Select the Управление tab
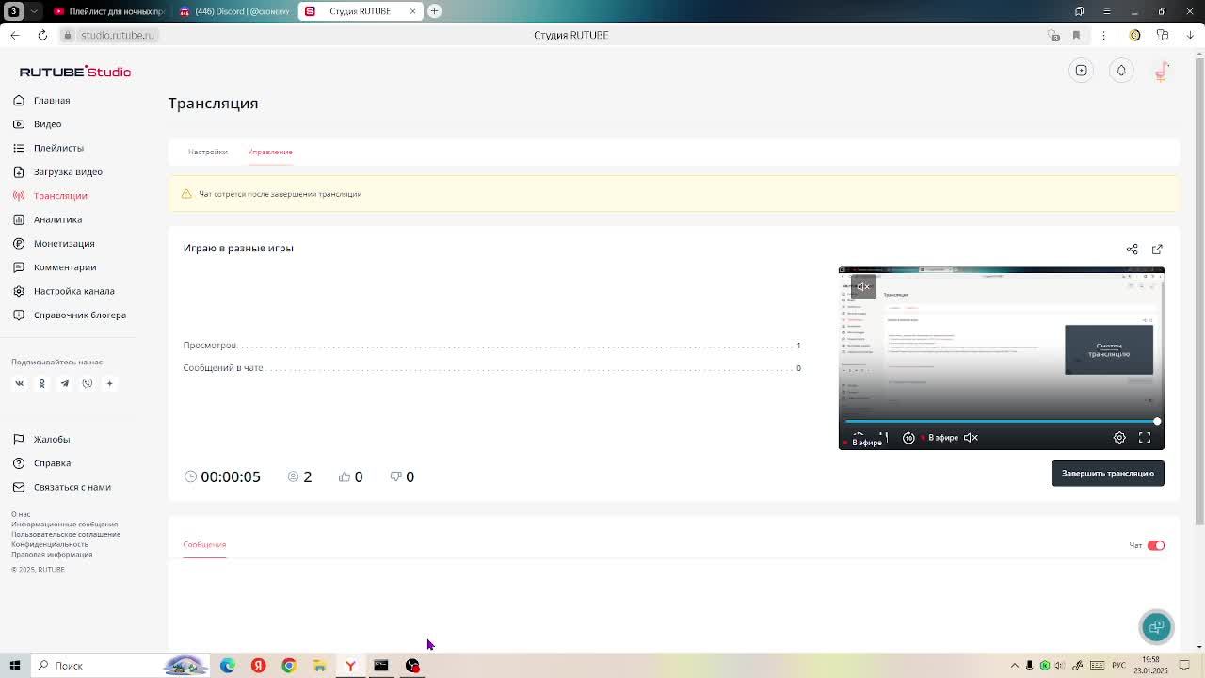 [270, 152]
